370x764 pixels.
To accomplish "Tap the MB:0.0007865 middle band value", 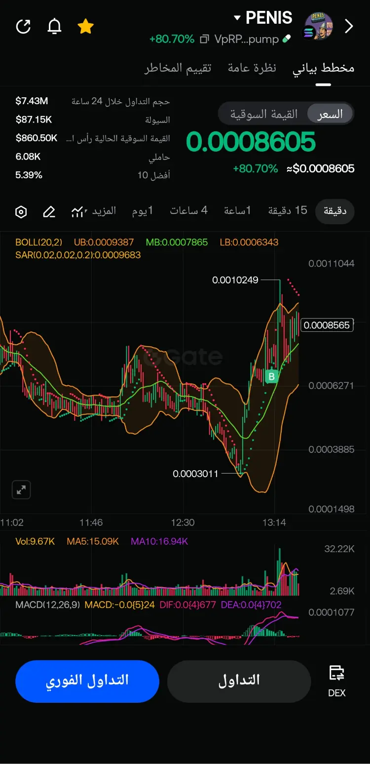I will pos(177,242).
